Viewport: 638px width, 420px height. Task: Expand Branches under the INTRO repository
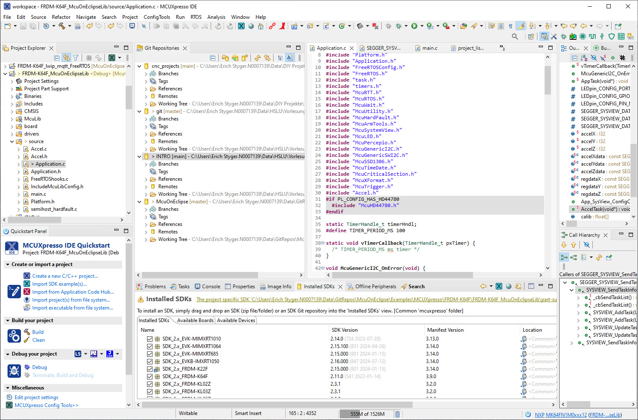pyautogui.click(x=146, y=164)
